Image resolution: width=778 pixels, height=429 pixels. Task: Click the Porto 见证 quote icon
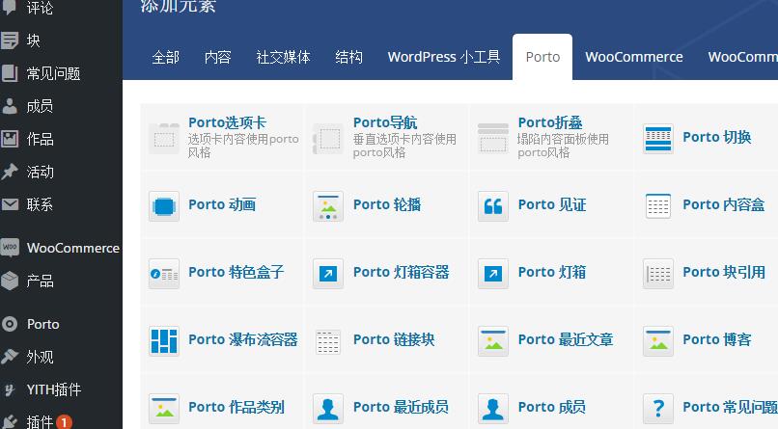point(493,205)
